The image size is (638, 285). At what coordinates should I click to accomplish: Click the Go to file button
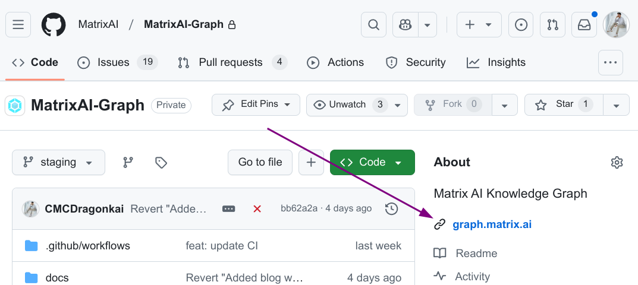pos(260,162)
